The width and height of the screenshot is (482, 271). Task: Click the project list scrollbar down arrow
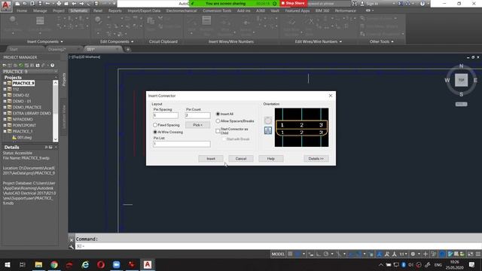[x=55, y=139]
